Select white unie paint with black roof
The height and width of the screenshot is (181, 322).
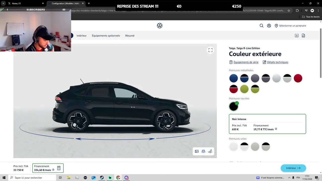click(x=244, y=147)
